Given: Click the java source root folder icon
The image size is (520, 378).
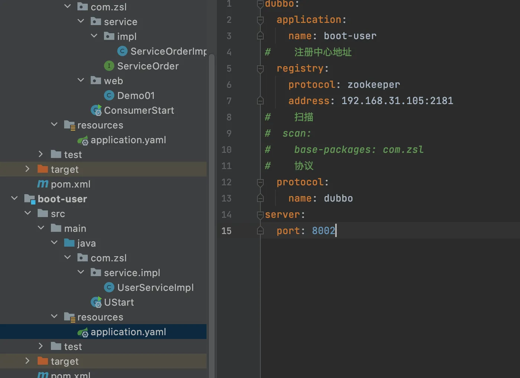Looking at the screenshot, I should pos(69,243).
